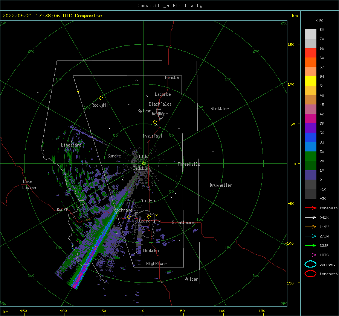Click the ThreeHills label
This screenshot has width=339, height=316.
[x=189, y=164]
